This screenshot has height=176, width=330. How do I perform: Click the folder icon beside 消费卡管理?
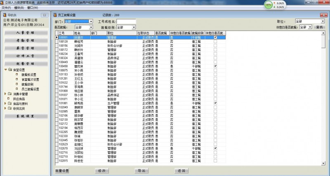(x=9, y=94)
